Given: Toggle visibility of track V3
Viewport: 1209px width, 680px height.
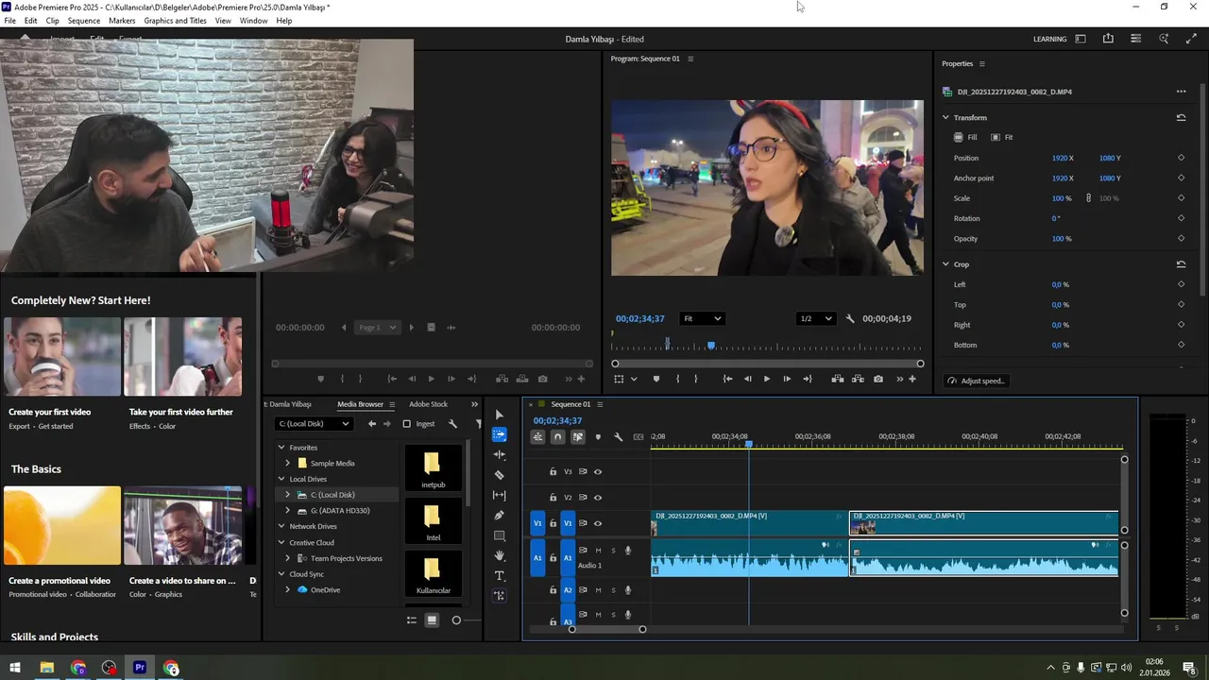Looking at the screenshot, I should coord(597,471).
